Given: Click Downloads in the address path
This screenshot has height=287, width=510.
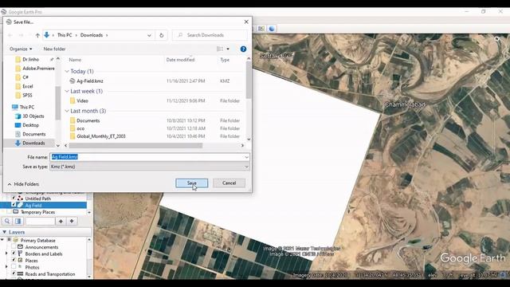Looking at the screenshot, I should [92, 35].
